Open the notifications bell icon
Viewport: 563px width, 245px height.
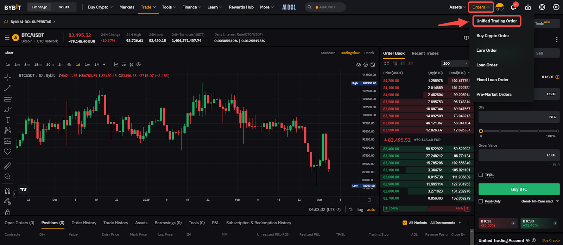coord(513,7)
